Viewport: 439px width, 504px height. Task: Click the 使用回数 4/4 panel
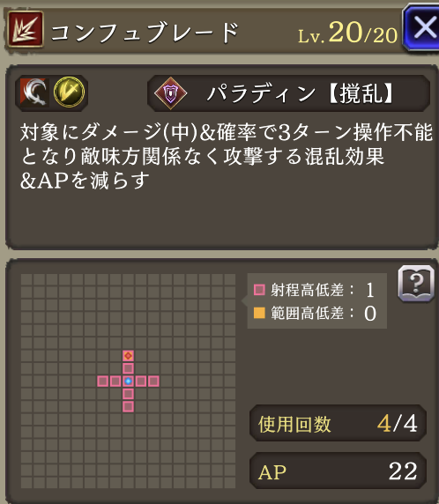tap(338, 423)
